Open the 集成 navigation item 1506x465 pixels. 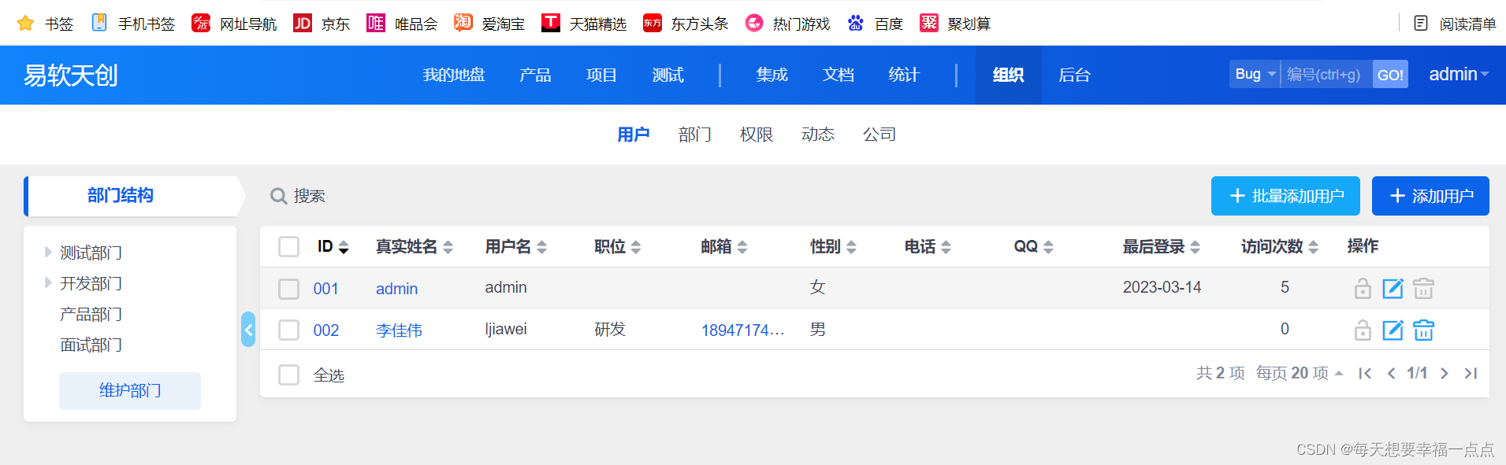pos(772,75)
